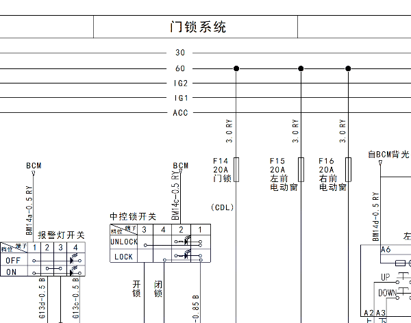The image size is (411, 323).
Task: Click the 中控锁开关 heading
Action: tap(133, 217)
